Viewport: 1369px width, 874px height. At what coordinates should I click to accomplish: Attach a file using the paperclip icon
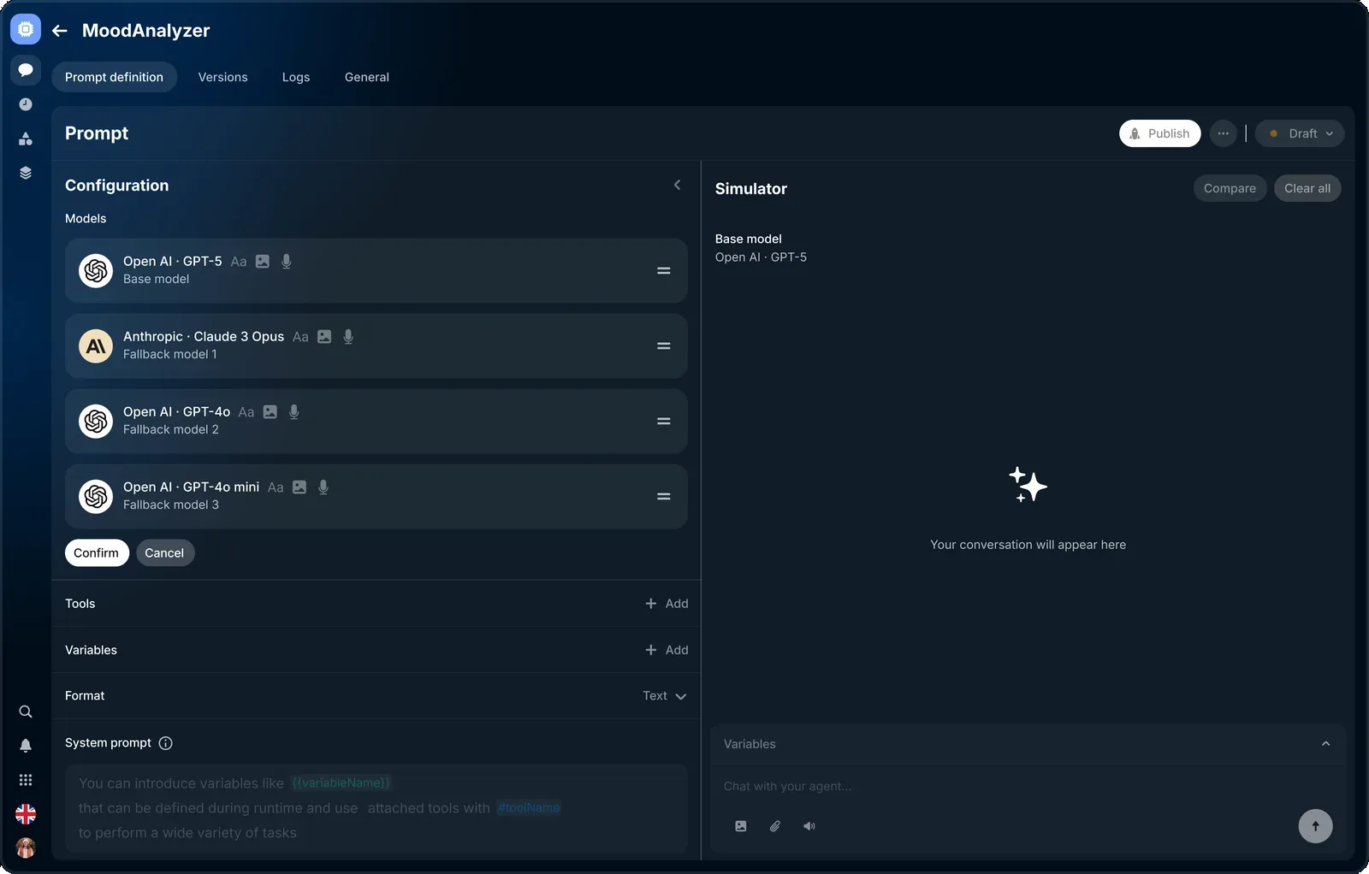pyautogui.click(x=775, y=826)
